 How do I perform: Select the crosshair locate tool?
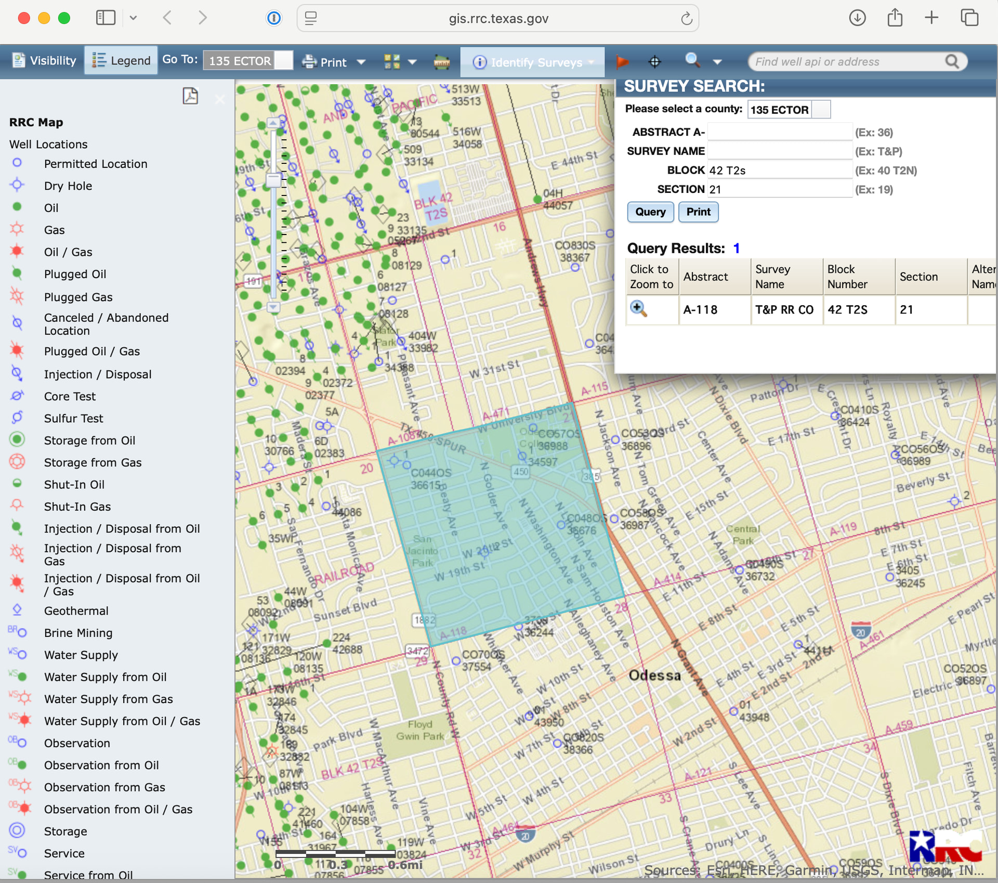(x=655, y=62)
